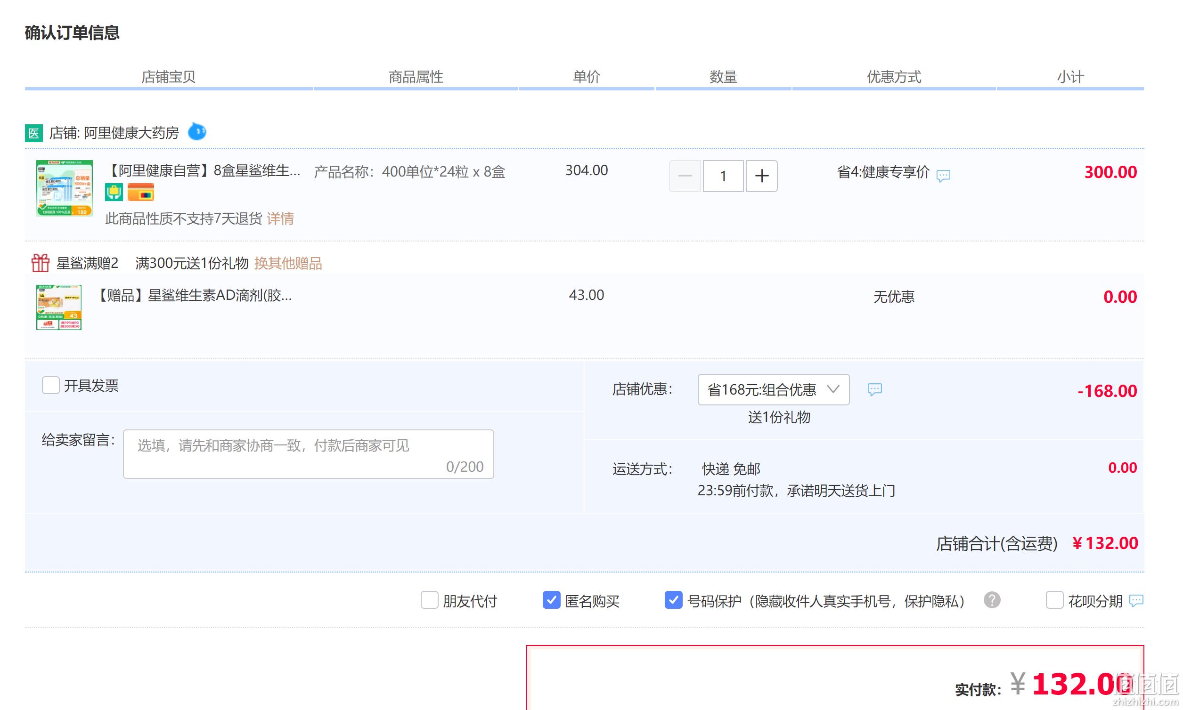Click the 确认订单信息 heading
Image resolution: width=1183 pixels, height=710 pixels.
click(x=72, y=32)
